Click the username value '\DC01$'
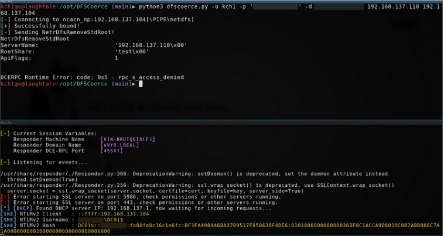 click(x=114, y=220)
